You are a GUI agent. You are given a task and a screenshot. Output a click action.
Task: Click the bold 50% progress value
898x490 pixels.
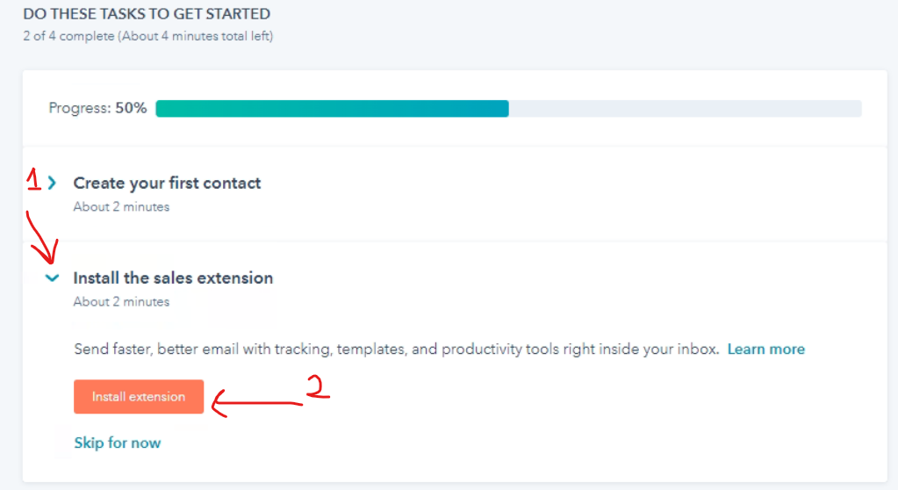pos(131,109)
